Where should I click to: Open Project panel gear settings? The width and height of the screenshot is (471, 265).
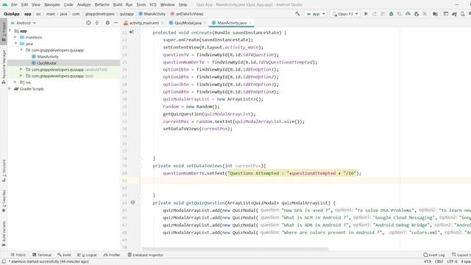pyautogui.click(x=107, y=23)
